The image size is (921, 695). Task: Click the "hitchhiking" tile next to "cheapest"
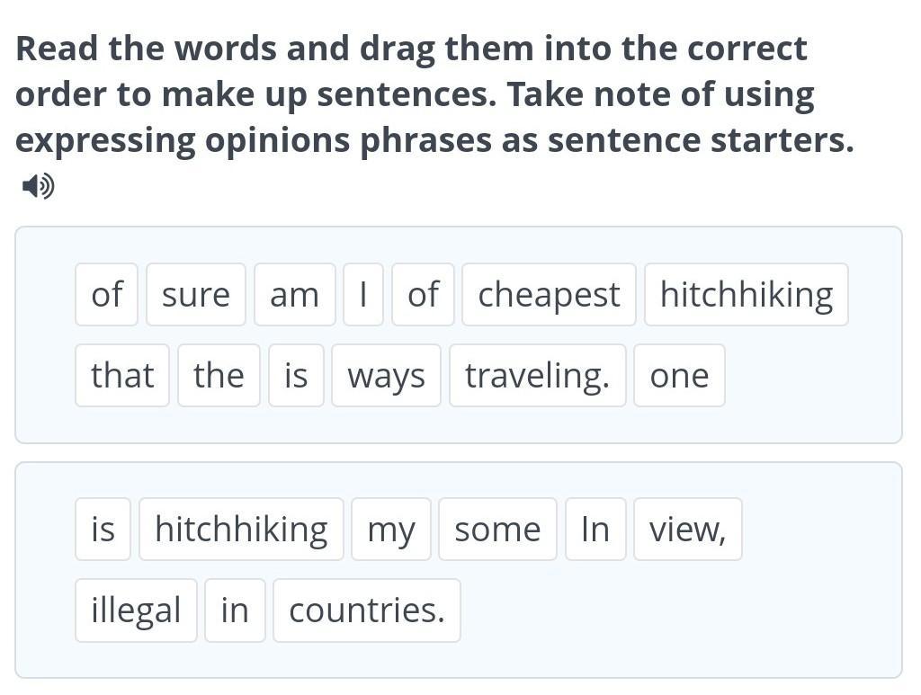[x=747, y=295]
